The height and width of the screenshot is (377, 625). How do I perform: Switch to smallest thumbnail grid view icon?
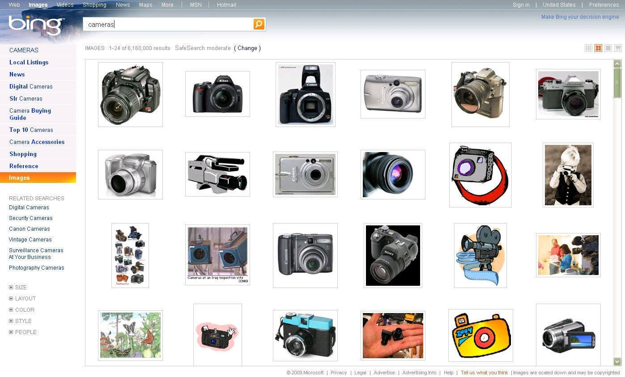(589, 48)
